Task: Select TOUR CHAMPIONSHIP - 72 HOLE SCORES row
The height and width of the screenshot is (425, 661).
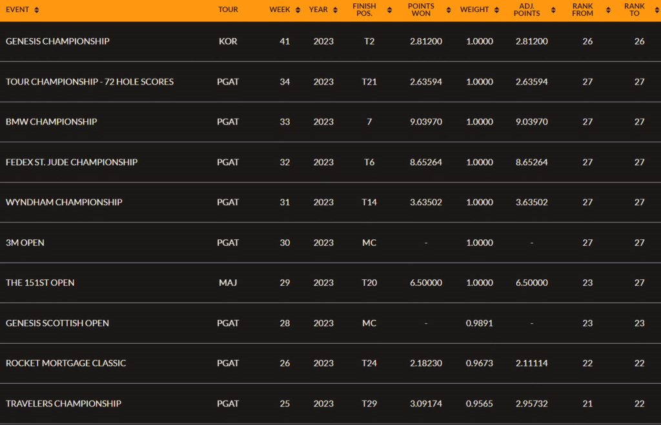Action: tap(330, 82)
